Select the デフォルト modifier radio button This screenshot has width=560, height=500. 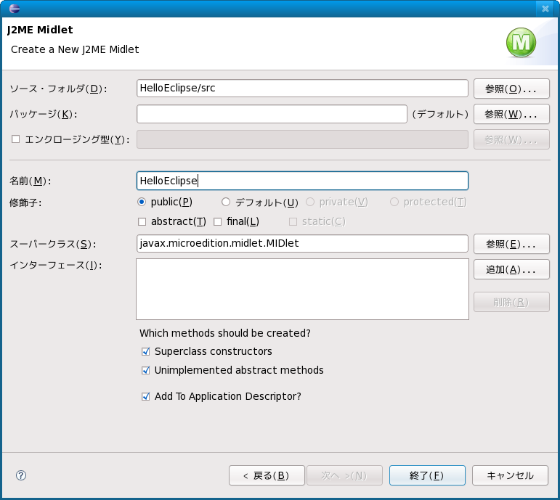(226, 202)
